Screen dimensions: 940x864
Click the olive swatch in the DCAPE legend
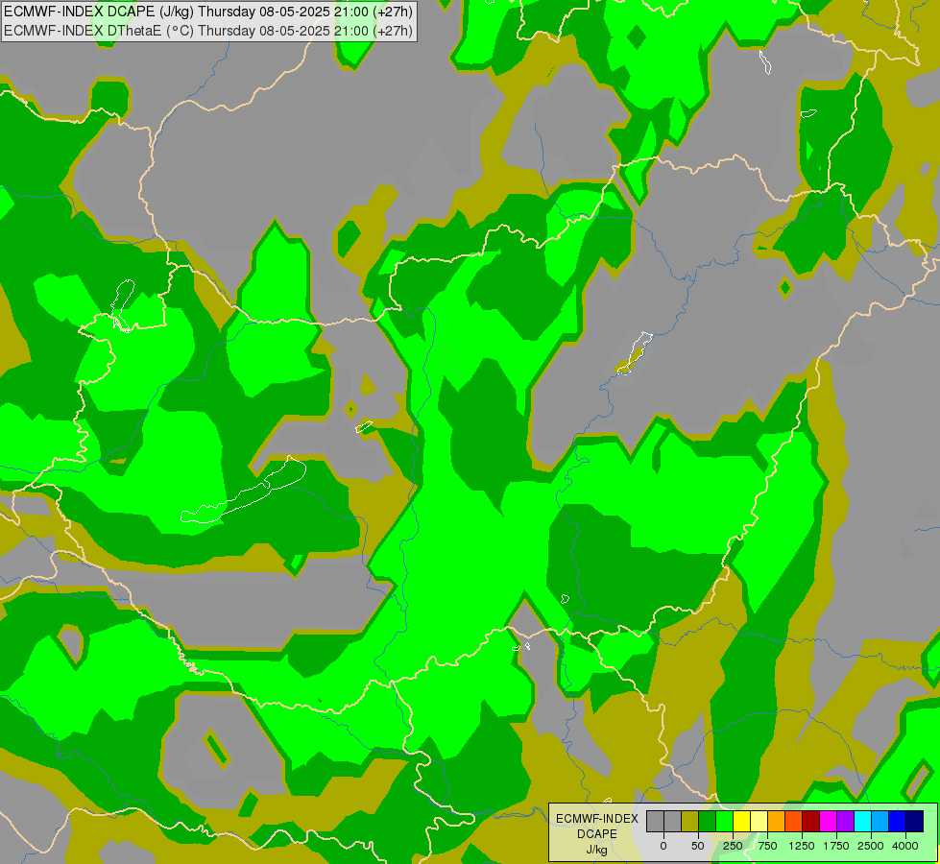[x=690, y=821]
